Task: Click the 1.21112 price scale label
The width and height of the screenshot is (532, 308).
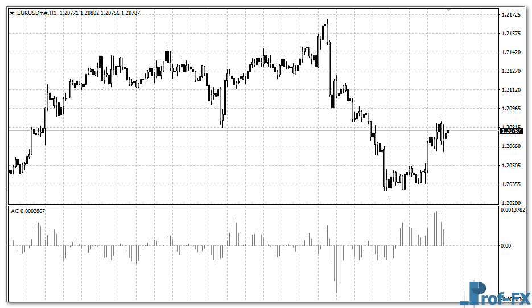Action: [513, 90]
